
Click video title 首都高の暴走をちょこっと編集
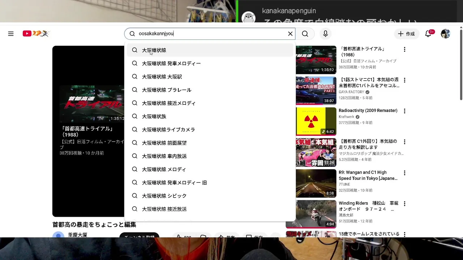[94, 225]
